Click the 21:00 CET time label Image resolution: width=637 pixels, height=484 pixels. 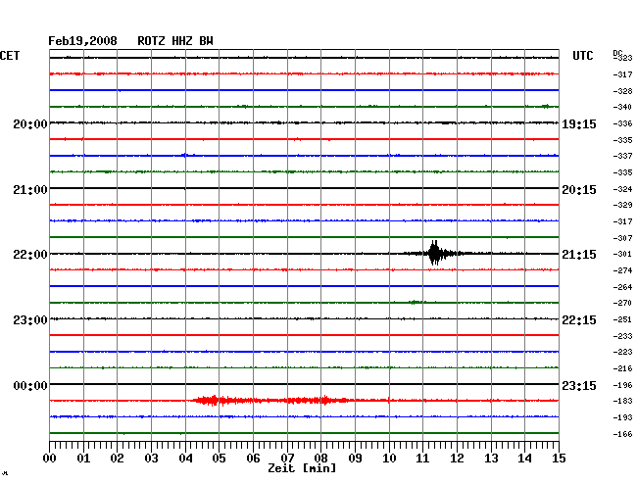pyautogui.click(x=30, y=190)
